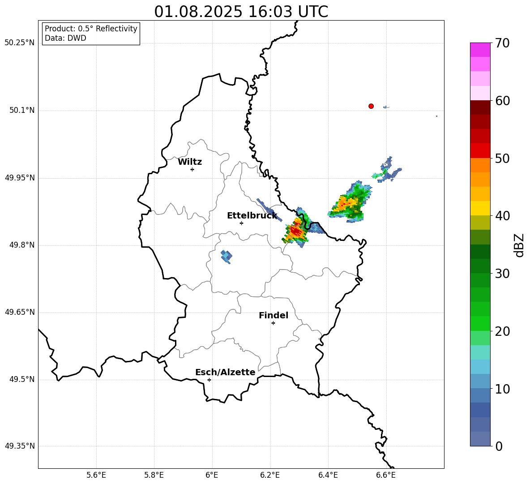Click the 49.95°N latitude label
Screen dimensions: 530x484
tap(20, 177)
